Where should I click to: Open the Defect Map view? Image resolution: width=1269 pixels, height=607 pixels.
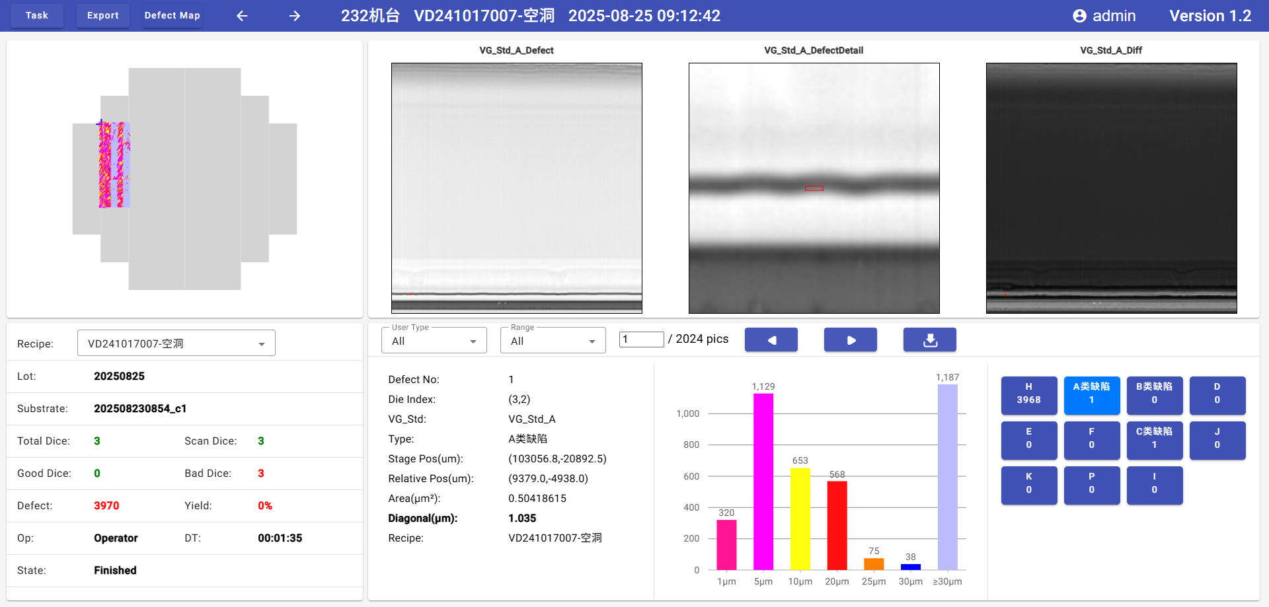[x=172, y=16]
